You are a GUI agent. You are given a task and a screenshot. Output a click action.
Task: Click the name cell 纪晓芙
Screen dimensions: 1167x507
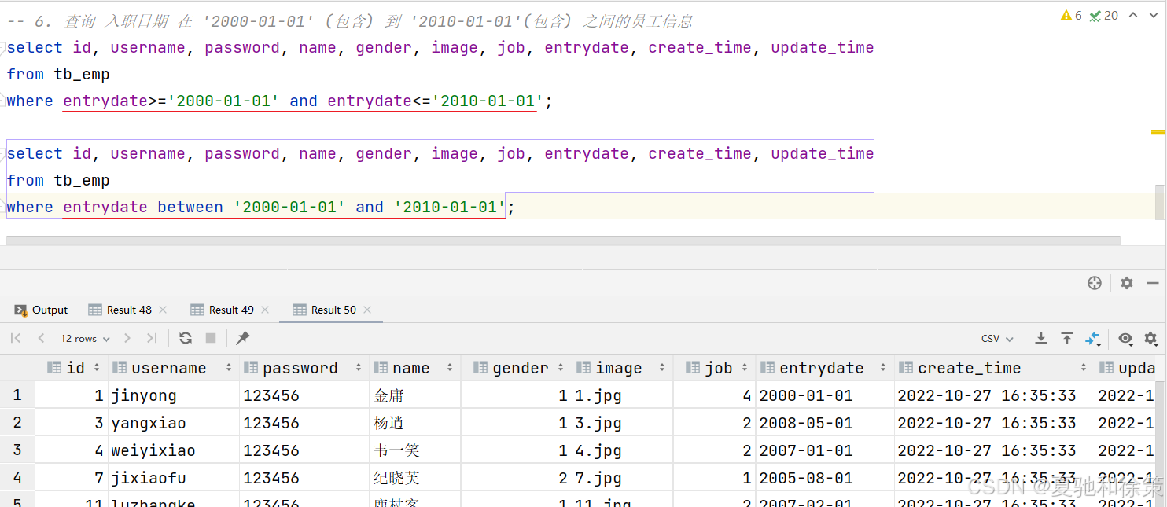coord(414,478)
